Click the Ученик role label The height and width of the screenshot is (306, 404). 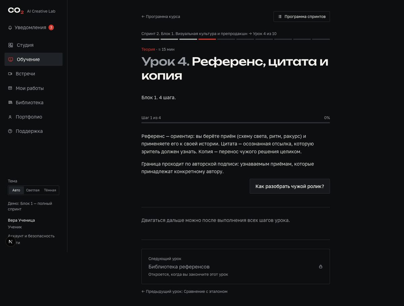pyautogui.click(x=15, y=227)
